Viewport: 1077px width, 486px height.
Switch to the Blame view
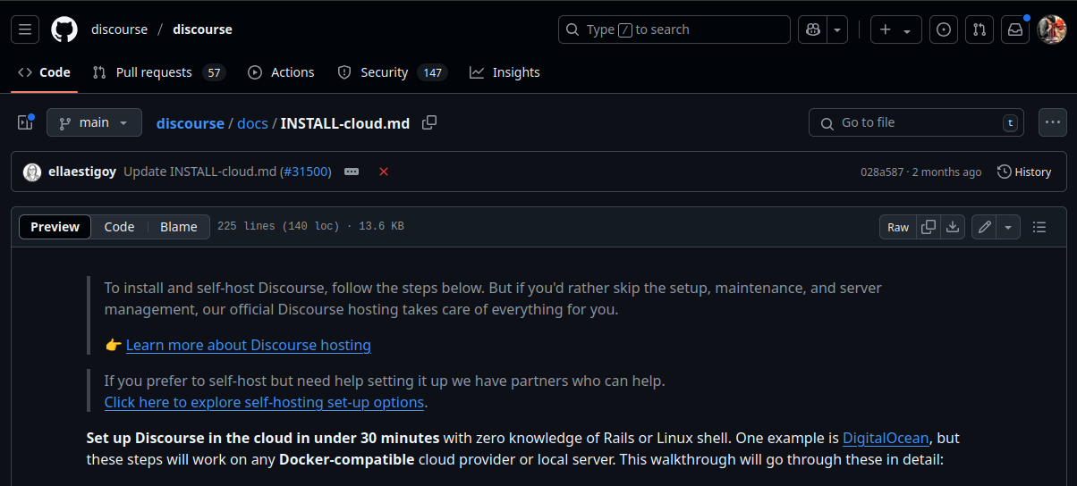(179, 227)
